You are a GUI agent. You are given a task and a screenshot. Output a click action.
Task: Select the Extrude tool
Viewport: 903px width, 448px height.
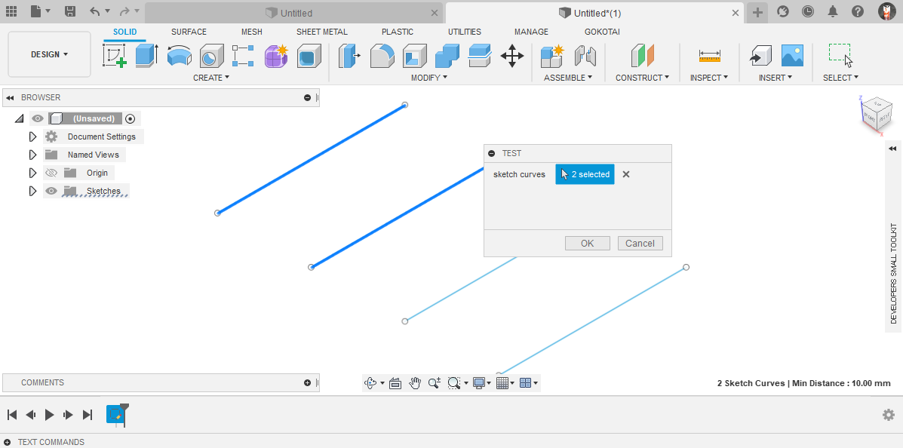(147, 56)
